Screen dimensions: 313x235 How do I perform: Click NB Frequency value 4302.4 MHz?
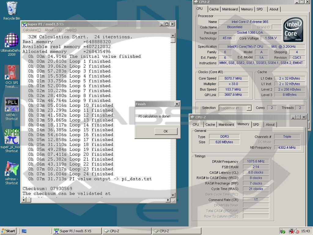tap(287, 147)
